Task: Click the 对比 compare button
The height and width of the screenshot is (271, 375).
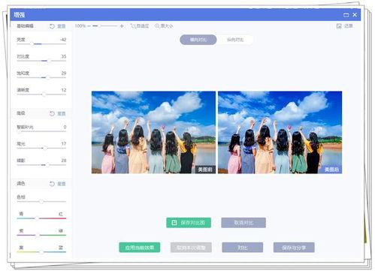Action: pyautogui.click(x=243, y=248)
